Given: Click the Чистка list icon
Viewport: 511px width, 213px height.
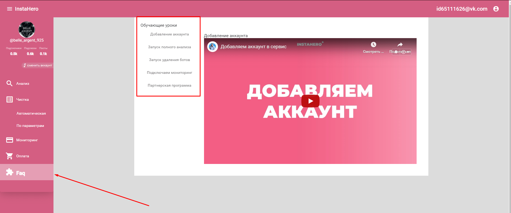Looking at the screenshot, I should click(10, 99).
